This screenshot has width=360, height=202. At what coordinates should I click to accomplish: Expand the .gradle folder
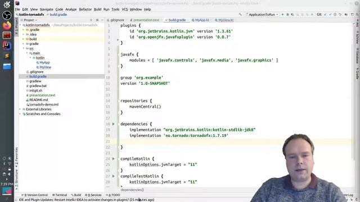click(24, 30)
